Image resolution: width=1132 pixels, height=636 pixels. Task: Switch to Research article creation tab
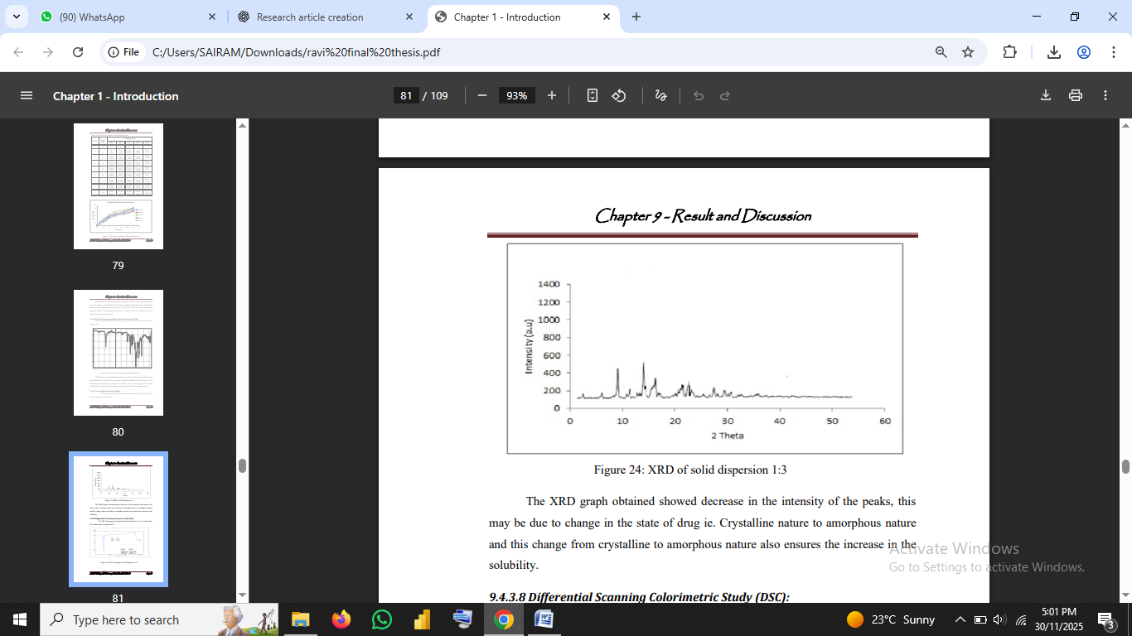coord(325,17)
